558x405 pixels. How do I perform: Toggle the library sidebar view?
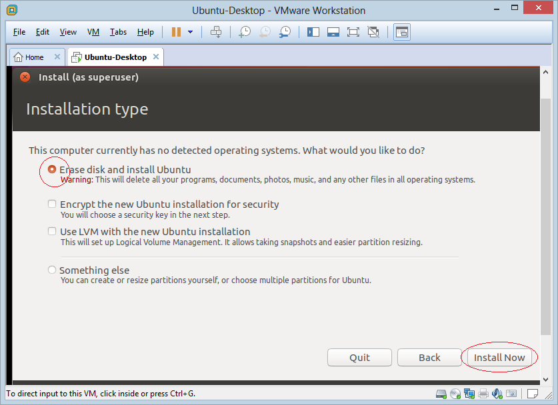coord(313,32)
